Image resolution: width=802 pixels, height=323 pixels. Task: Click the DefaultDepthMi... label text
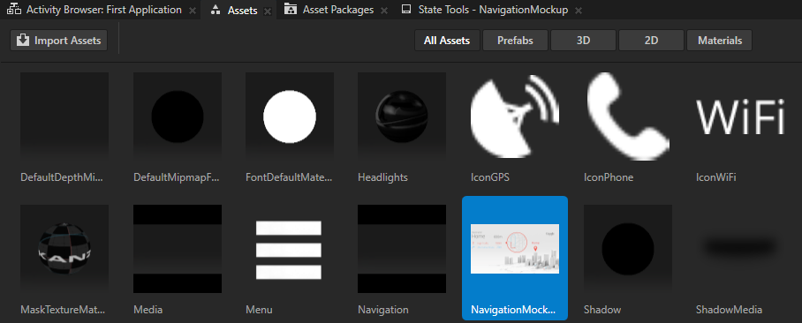click(x=62, y=177)
